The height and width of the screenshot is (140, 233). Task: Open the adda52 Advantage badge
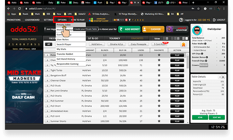coord(177,29)
